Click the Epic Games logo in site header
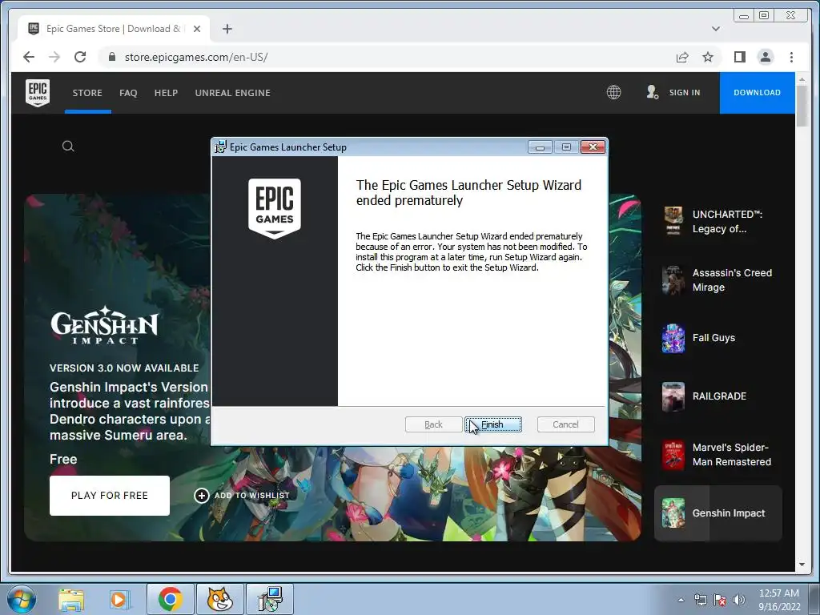 (x=38, y=93)
